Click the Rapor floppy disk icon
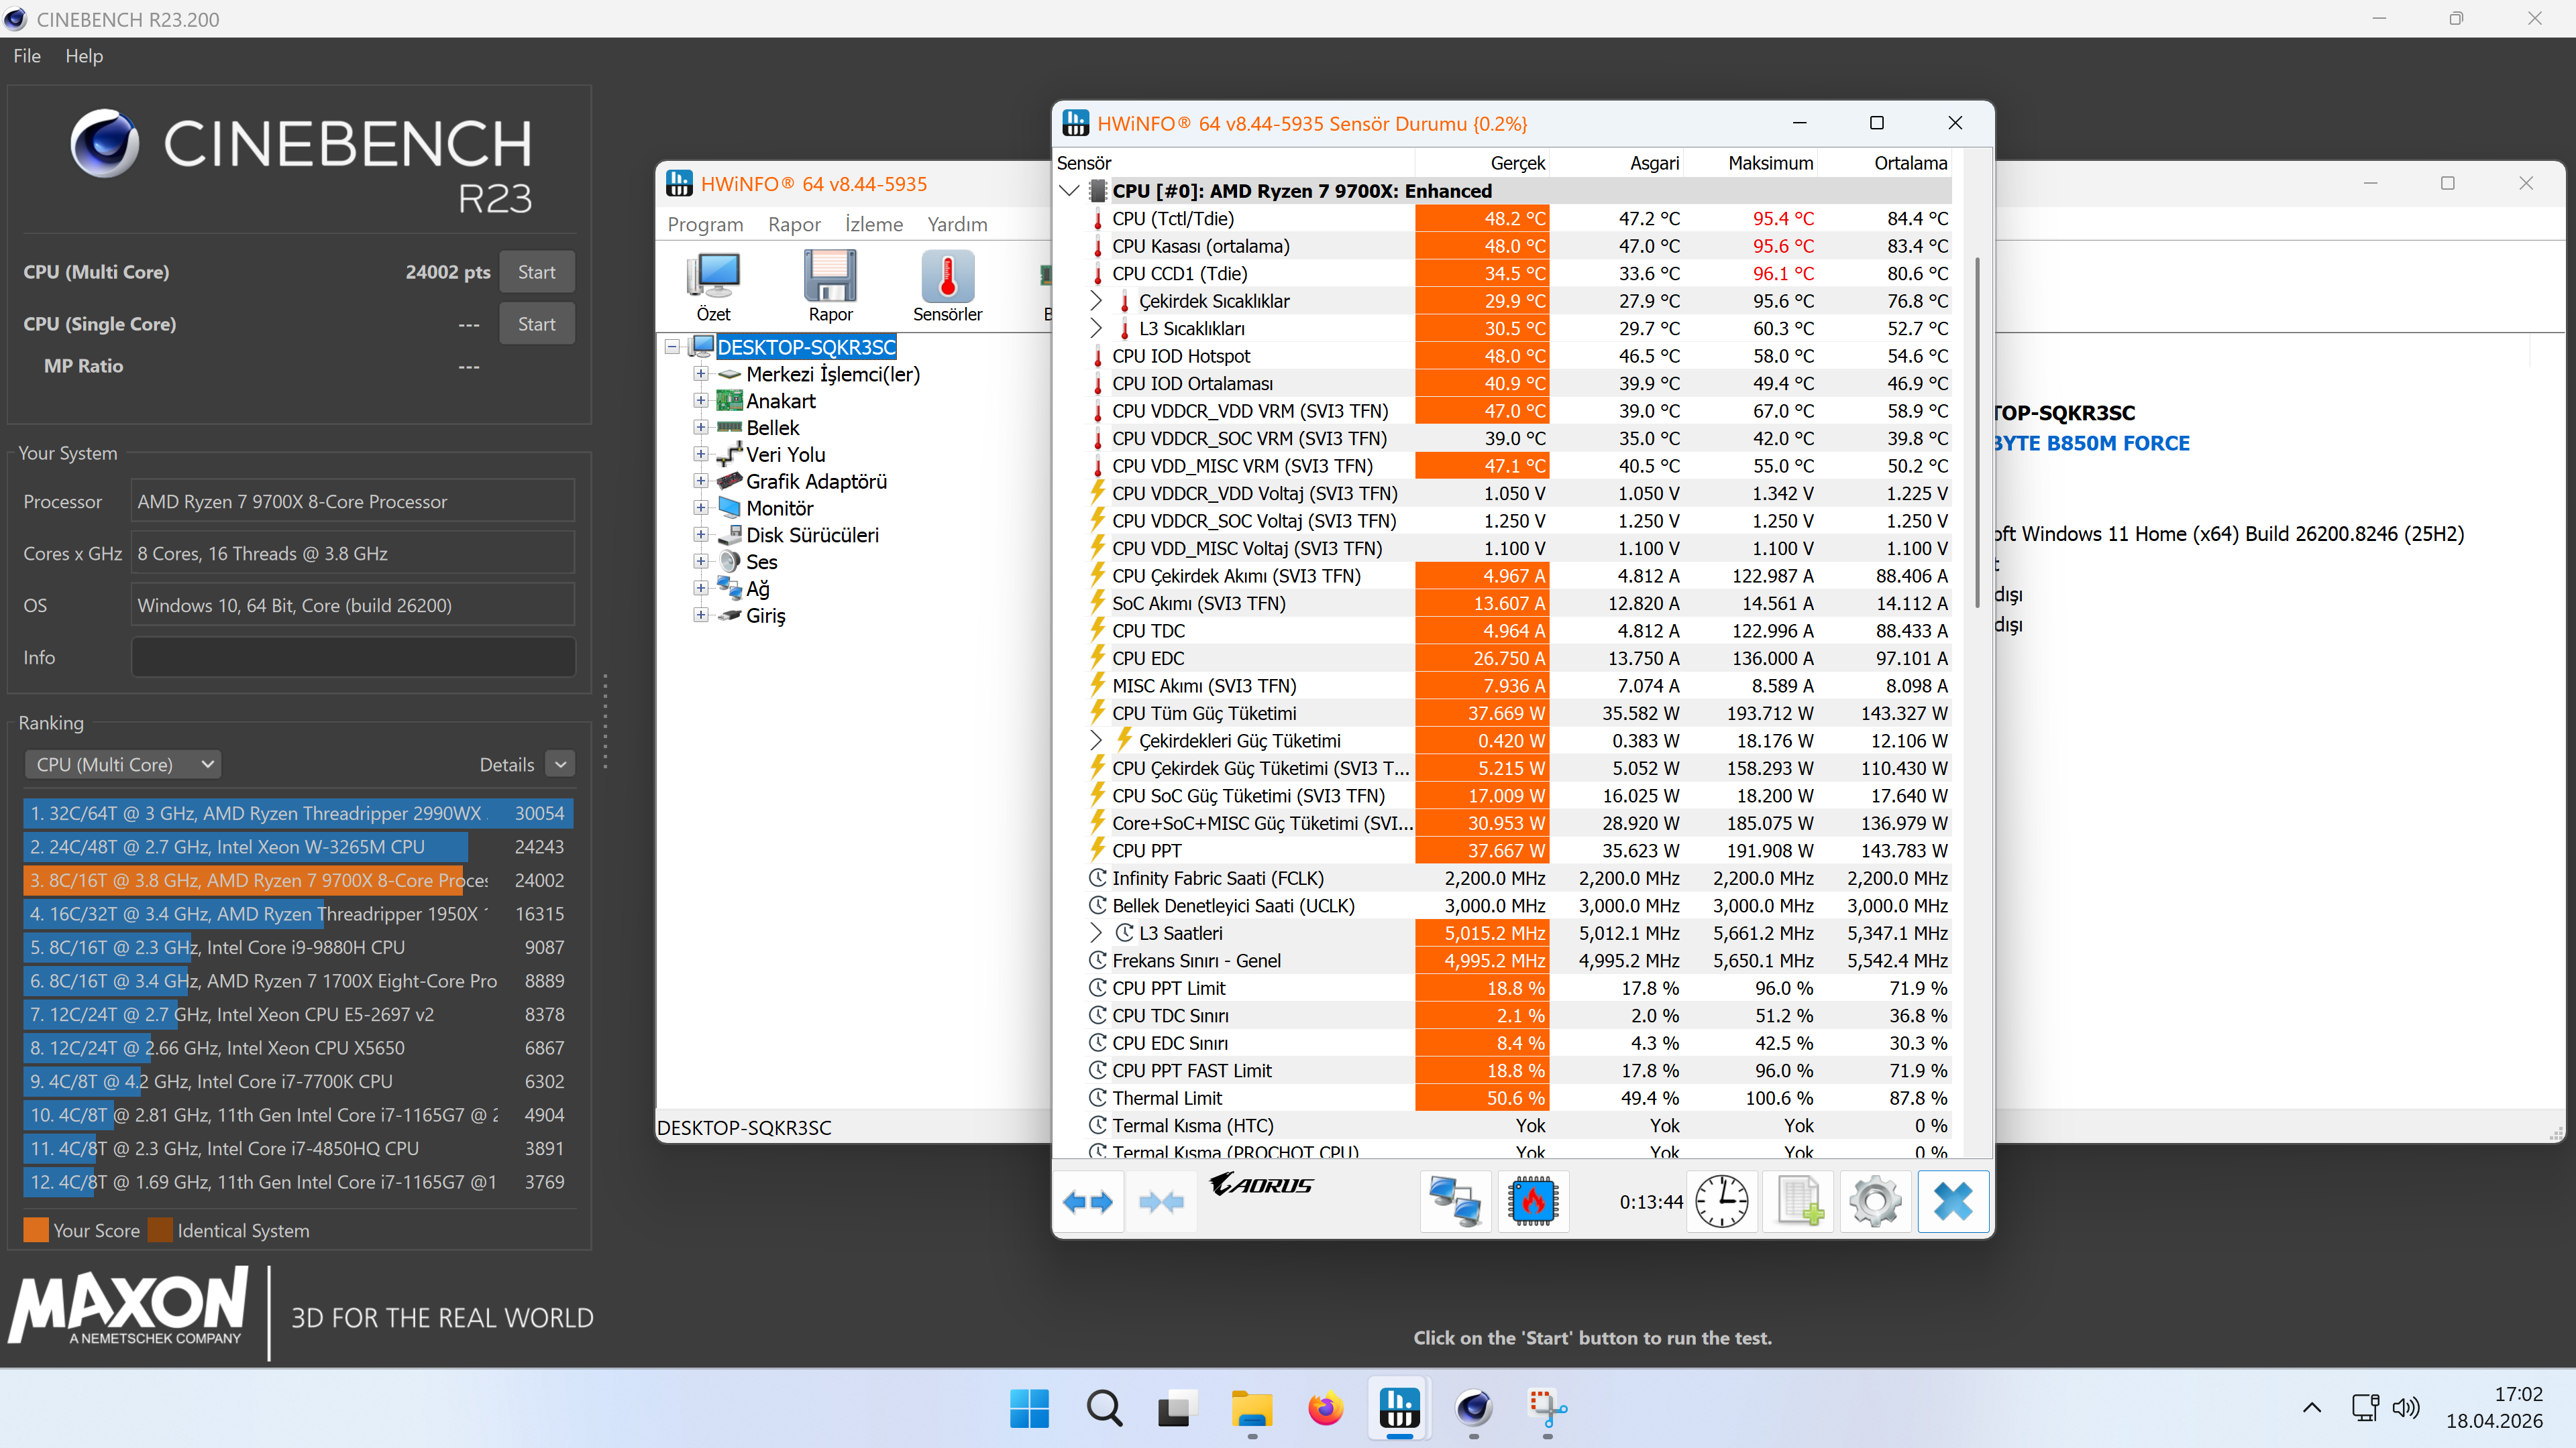Screen dimensions: 2576x1448 tap(830, 287)
